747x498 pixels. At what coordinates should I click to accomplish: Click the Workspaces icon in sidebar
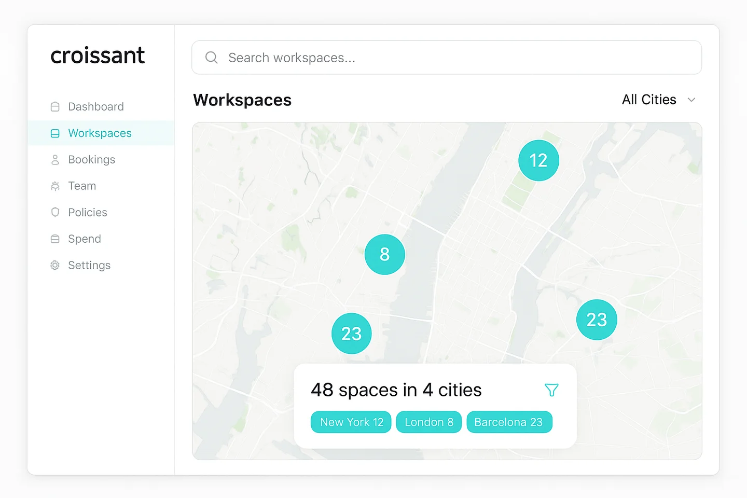pyautogui.click(x=55, y=133)
